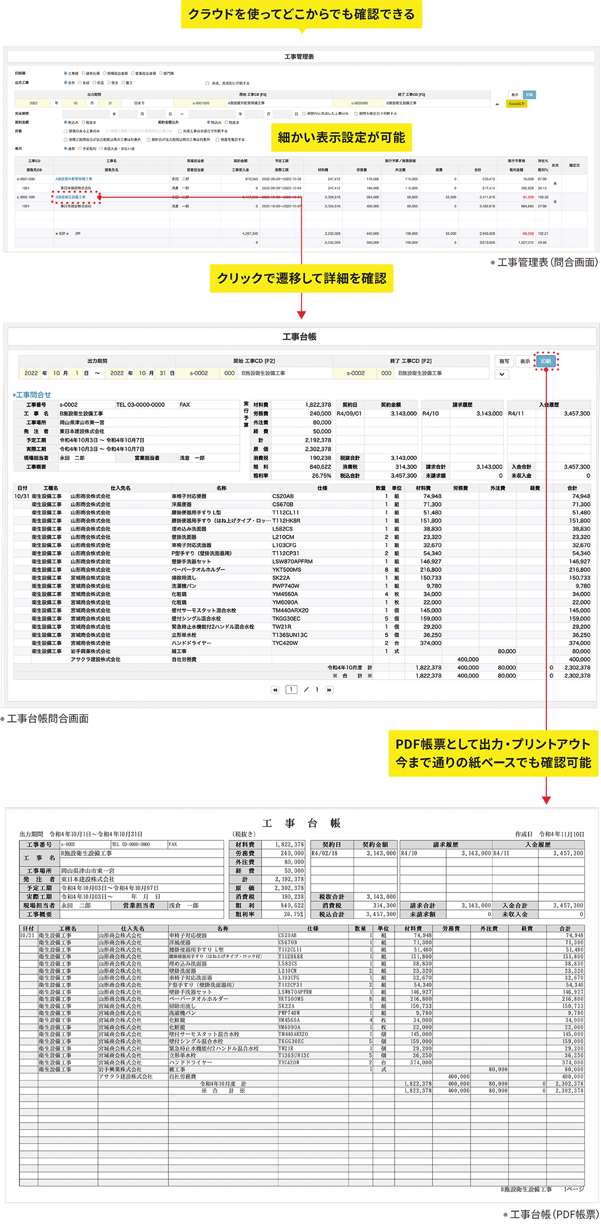The height and width of the screenshot is (1229, 601).
Task: Choose 未成 for 出力工事
Action: tap(80, 83)
